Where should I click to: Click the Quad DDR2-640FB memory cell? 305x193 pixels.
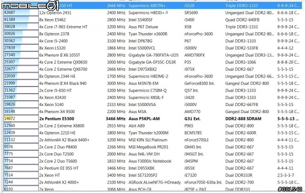[242, 20]
